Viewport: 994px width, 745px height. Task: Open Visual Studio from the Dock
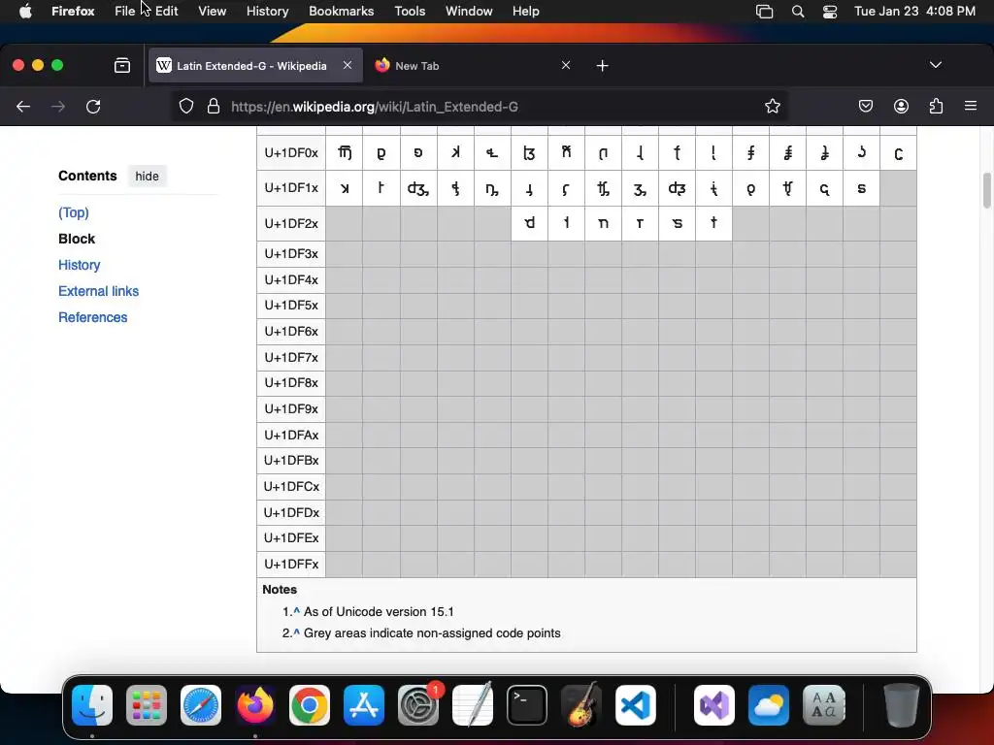(714, 705)
